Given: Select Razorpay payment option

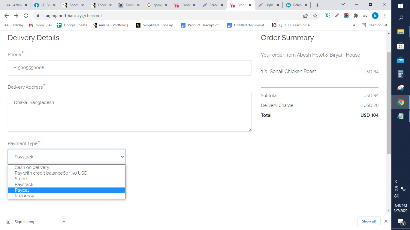Looking at the screenshot, I should pos(67,196).
